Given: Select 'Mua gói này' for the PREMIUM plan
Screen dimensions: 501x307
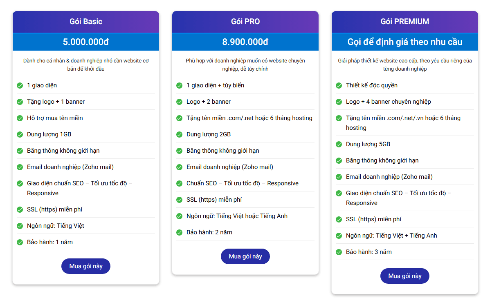Looking at the screenshot, I should pos(405,276).
